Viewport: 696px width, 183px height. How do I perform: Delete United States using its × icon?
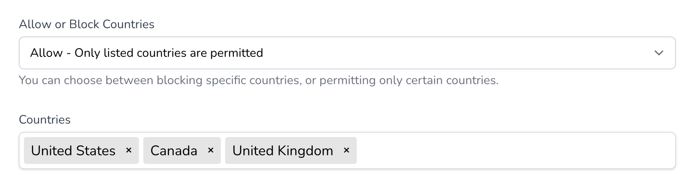click(x=128, y=150)
